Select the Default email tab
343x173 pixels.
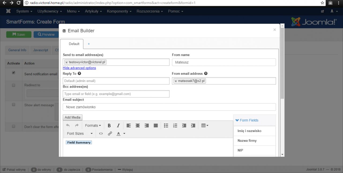(x=72, y=44)
